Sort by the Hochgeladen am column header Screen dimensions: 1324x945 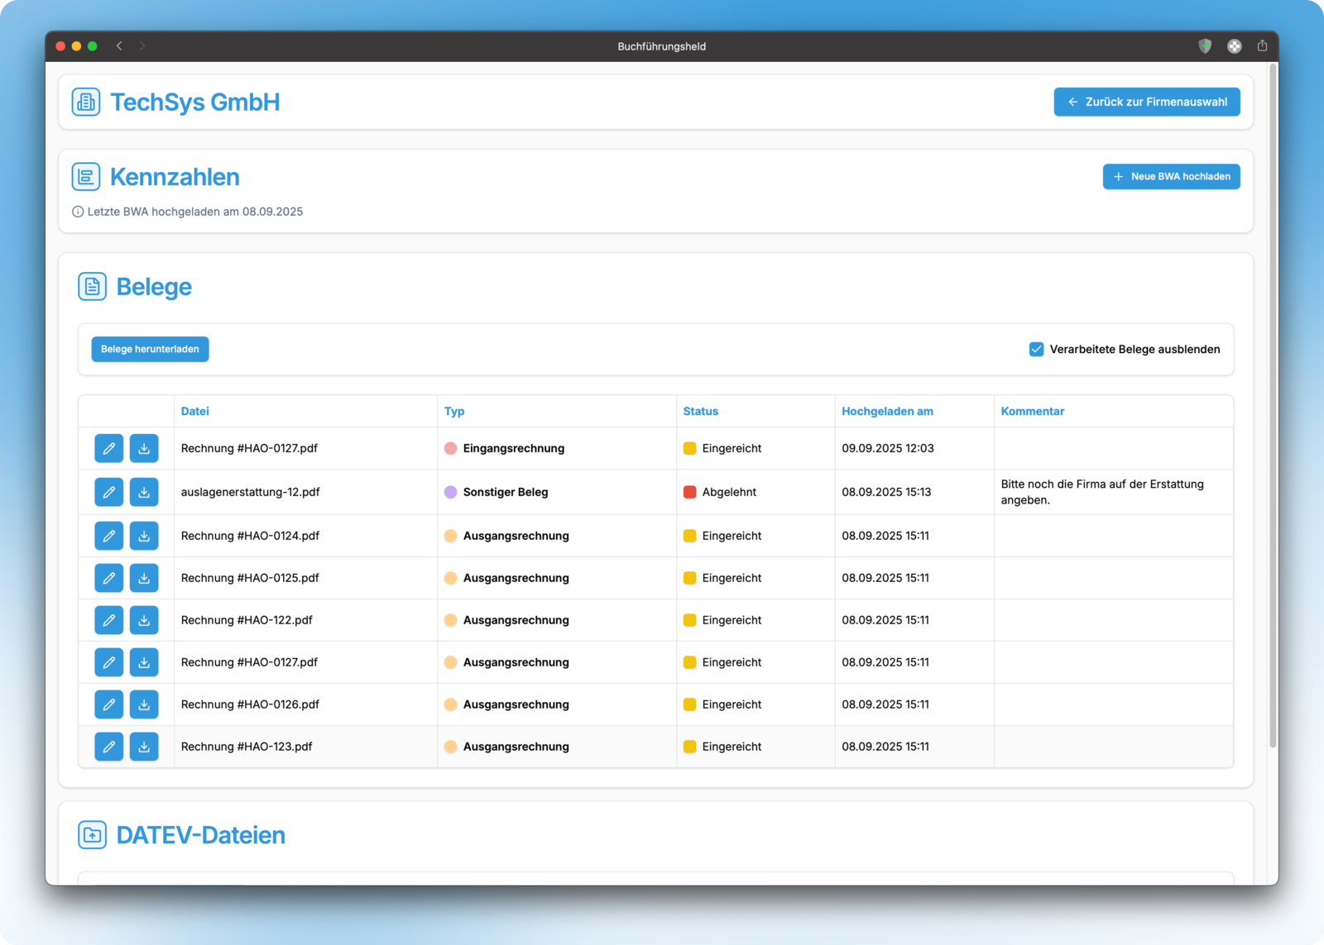[x=887, y=411]
